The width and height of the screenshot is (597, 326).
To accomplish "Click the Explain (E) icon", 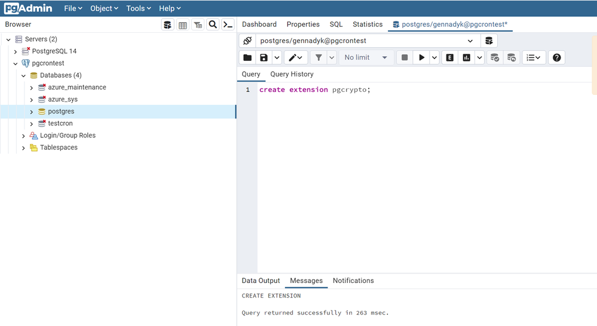I will (x=449, y=57).
